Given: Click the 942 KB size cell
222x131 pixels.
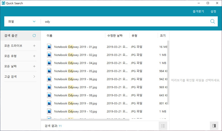Looking at the screenshot, I should click(163, 79).
